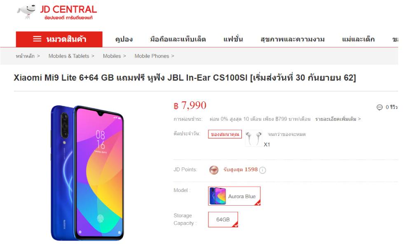
Task: Click the ของสมนาคุณ gift tag
Action: coord(225,134)
